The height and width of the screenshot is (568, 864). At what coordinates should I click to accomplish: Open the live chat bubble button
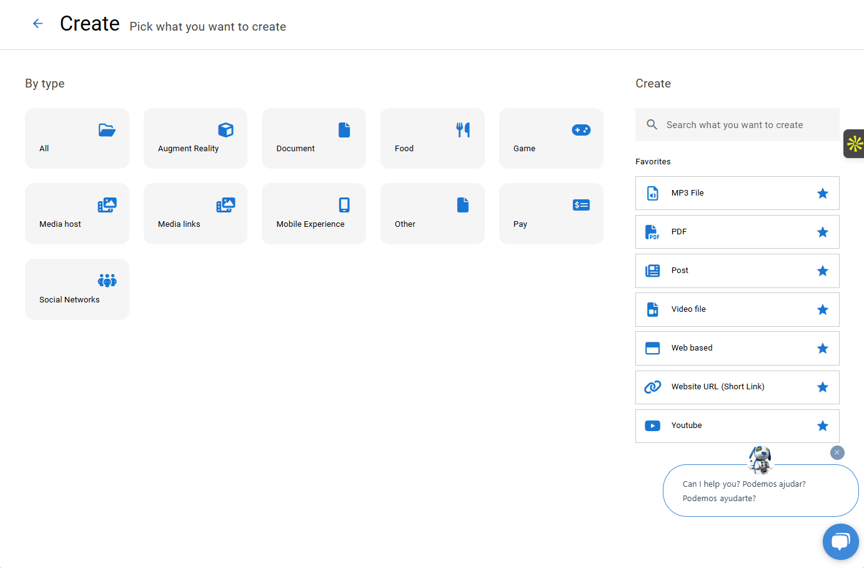tap(840, 541)
